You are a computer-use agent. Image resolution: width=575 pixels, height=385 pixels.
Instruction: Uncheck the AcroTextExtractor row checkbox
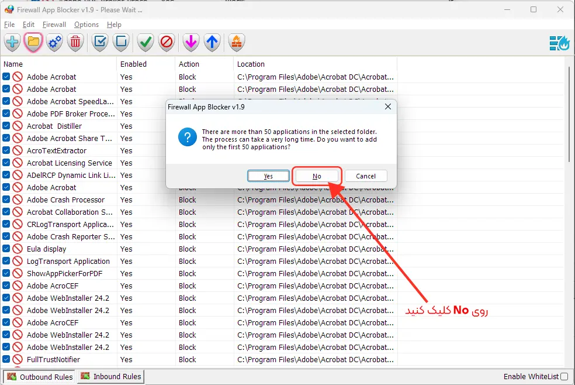[6, 150]
